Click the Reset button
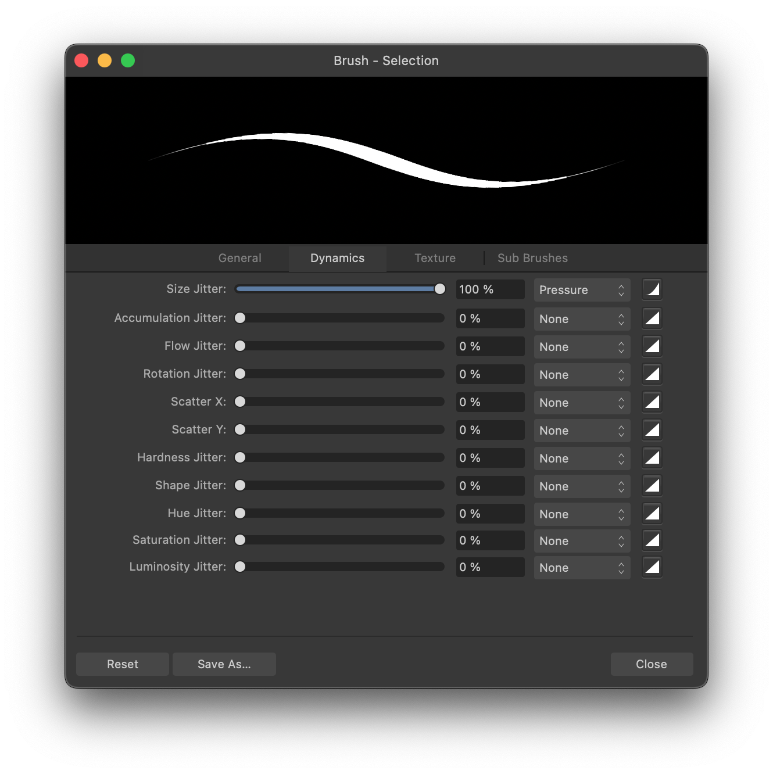 tap(123, 664)
